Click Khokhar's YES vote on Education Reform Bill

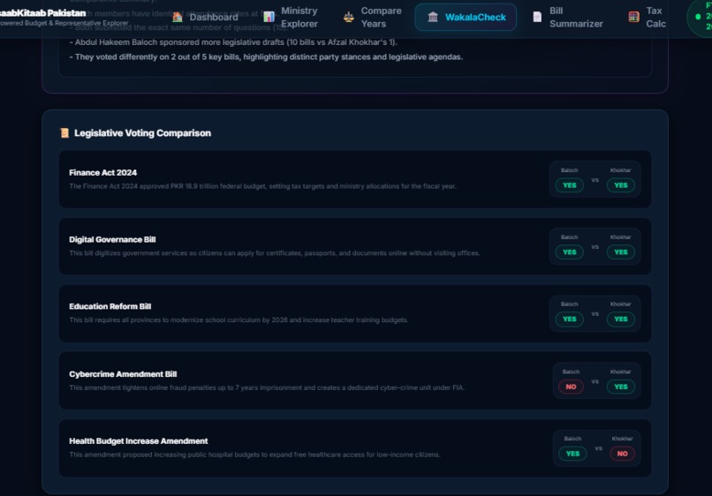pos(621,319)
